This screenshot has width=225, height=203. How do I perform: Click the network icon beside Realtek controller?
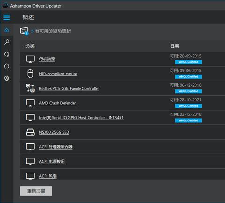[x=30, y=88]
